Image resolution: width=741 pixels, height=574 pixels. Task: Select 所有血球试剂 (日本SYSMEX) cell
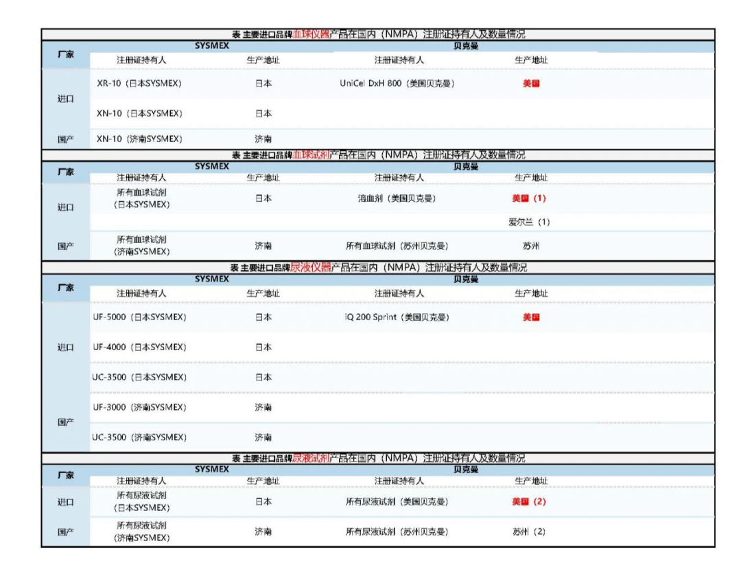(x=142, y=198)
